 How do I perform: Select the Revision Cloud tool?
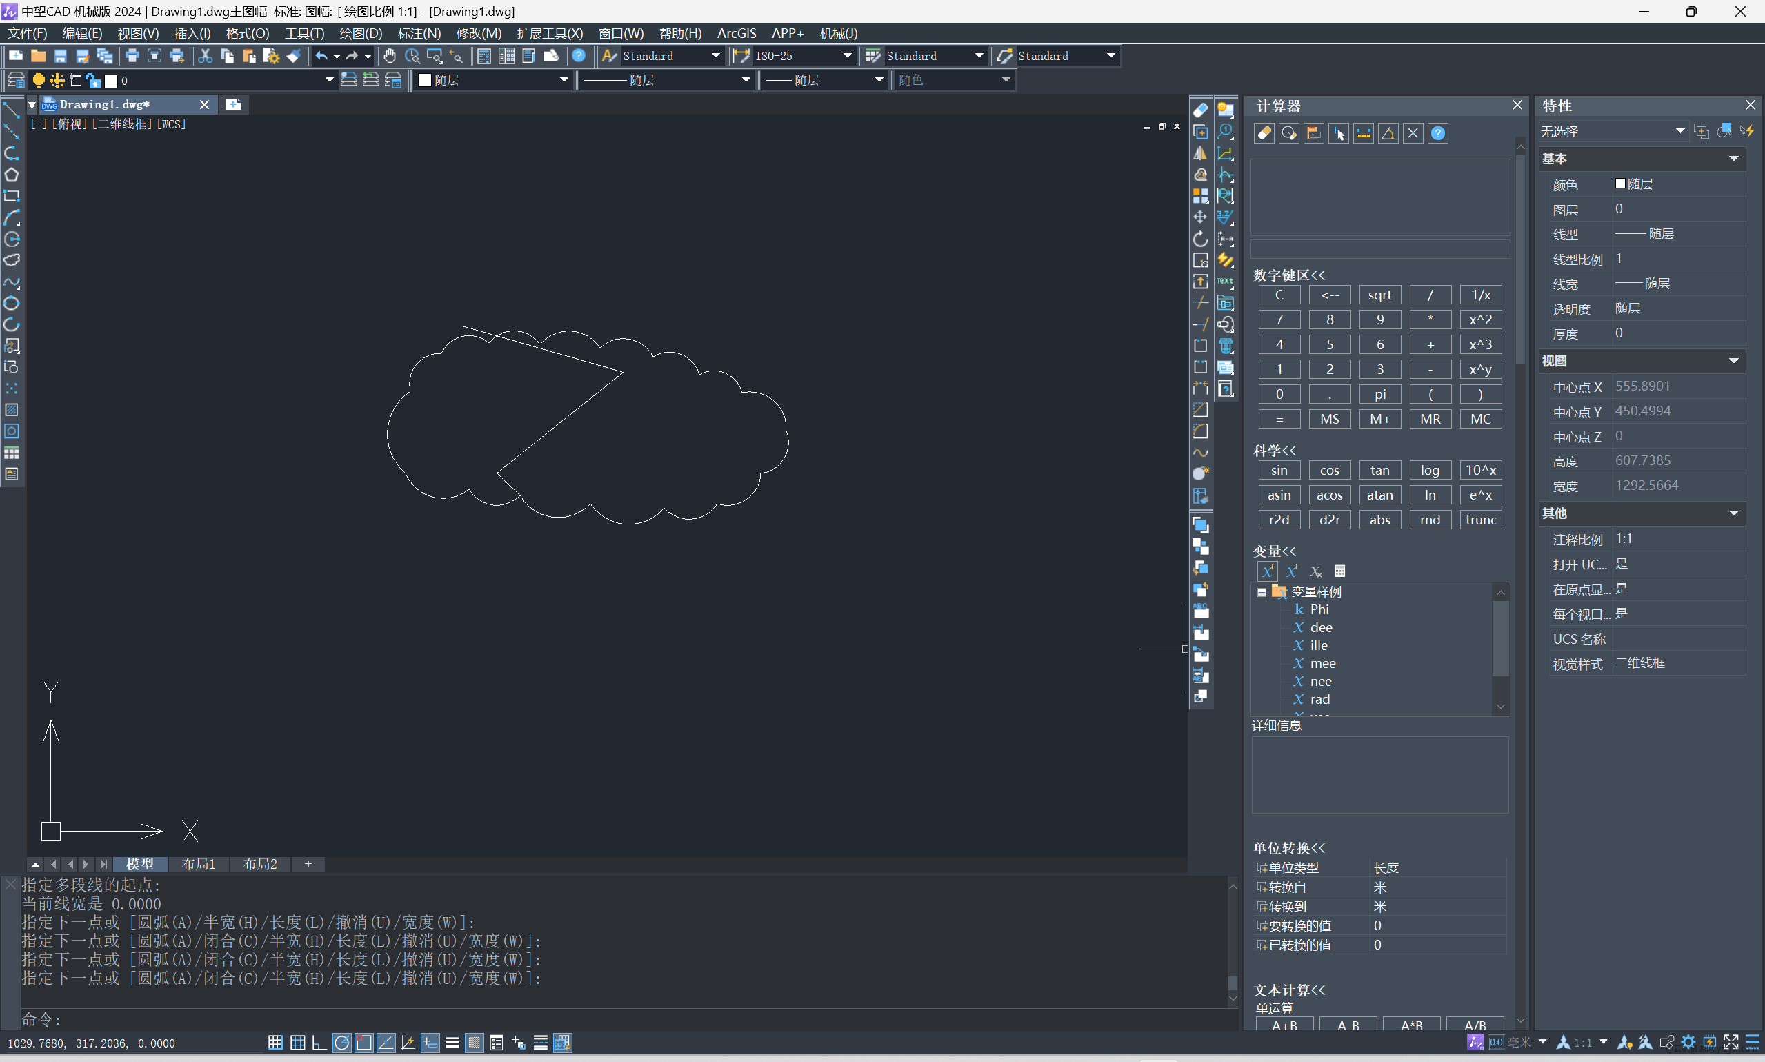point(12,260)
